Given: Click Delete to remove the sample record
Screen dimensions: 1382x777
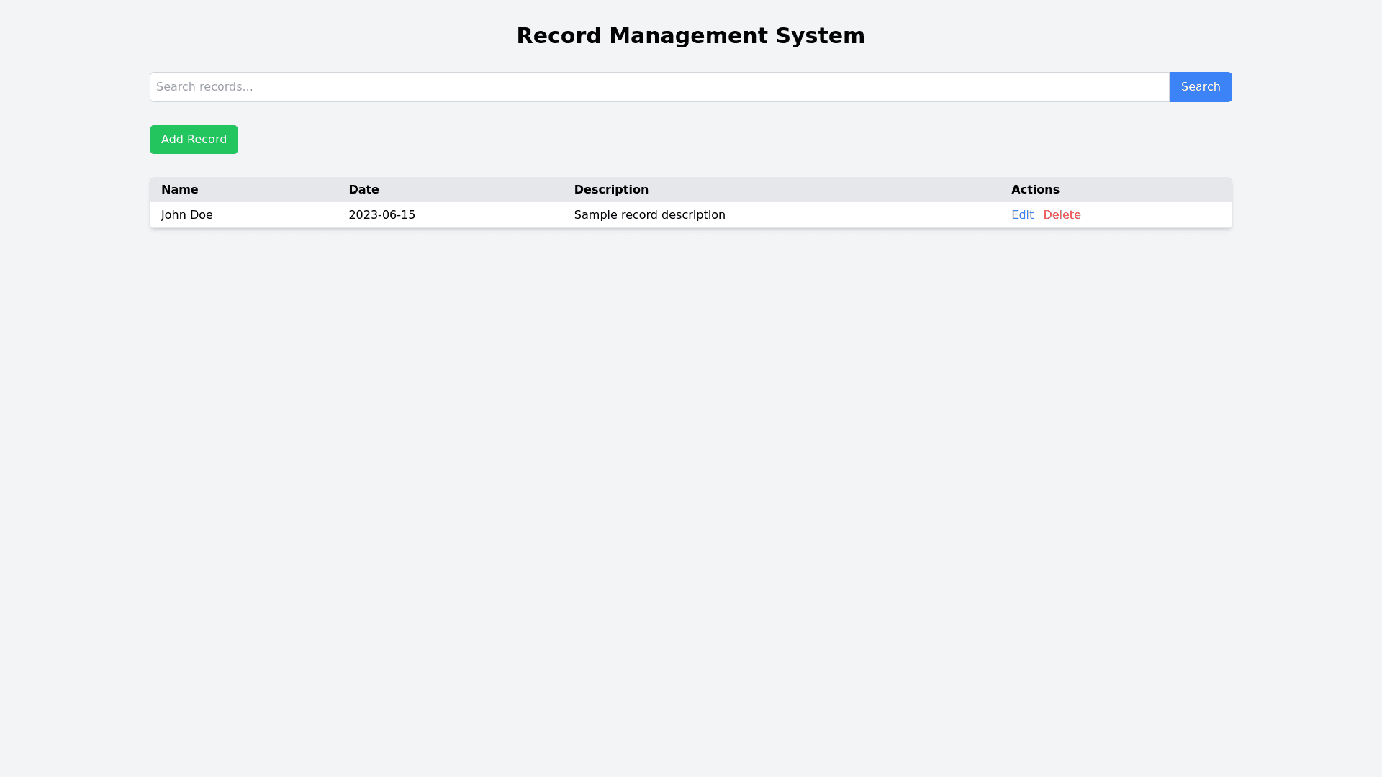Looking at the screenshot, I should click(x=1062, y=214).
